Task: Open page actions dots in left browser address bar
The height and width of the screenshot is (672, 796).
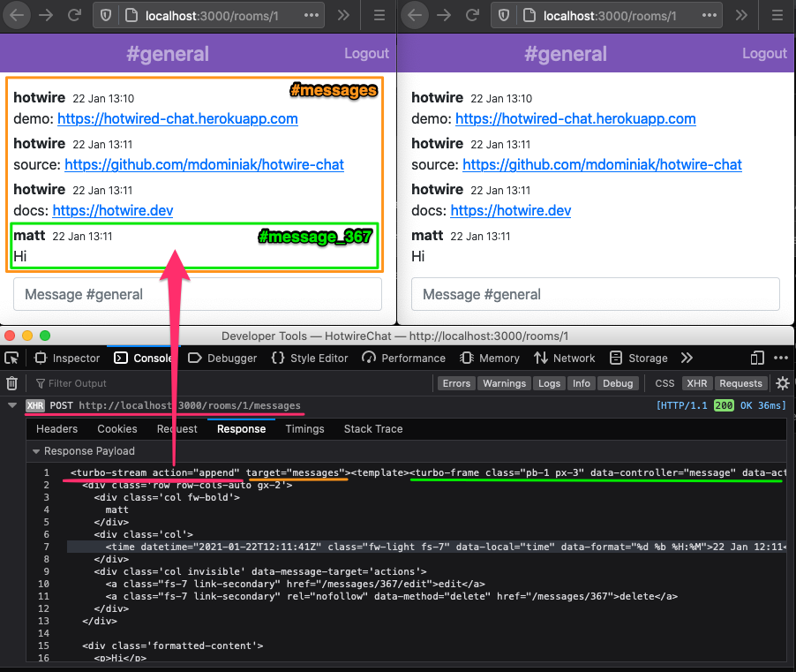Action: point(312,16)
